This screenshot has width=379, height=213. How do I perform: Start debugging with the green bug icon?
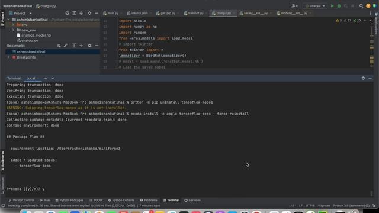point(339,6)
